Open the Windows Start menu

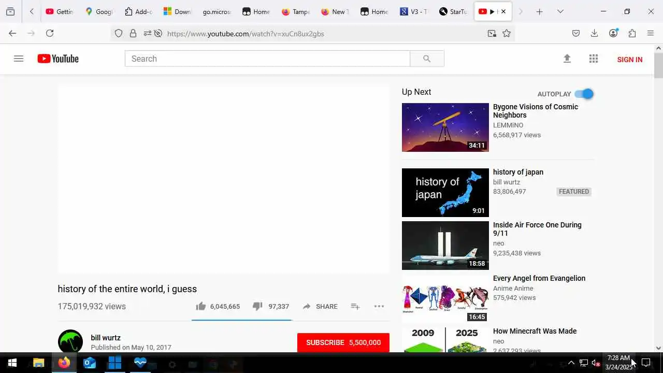pos(12,363)
